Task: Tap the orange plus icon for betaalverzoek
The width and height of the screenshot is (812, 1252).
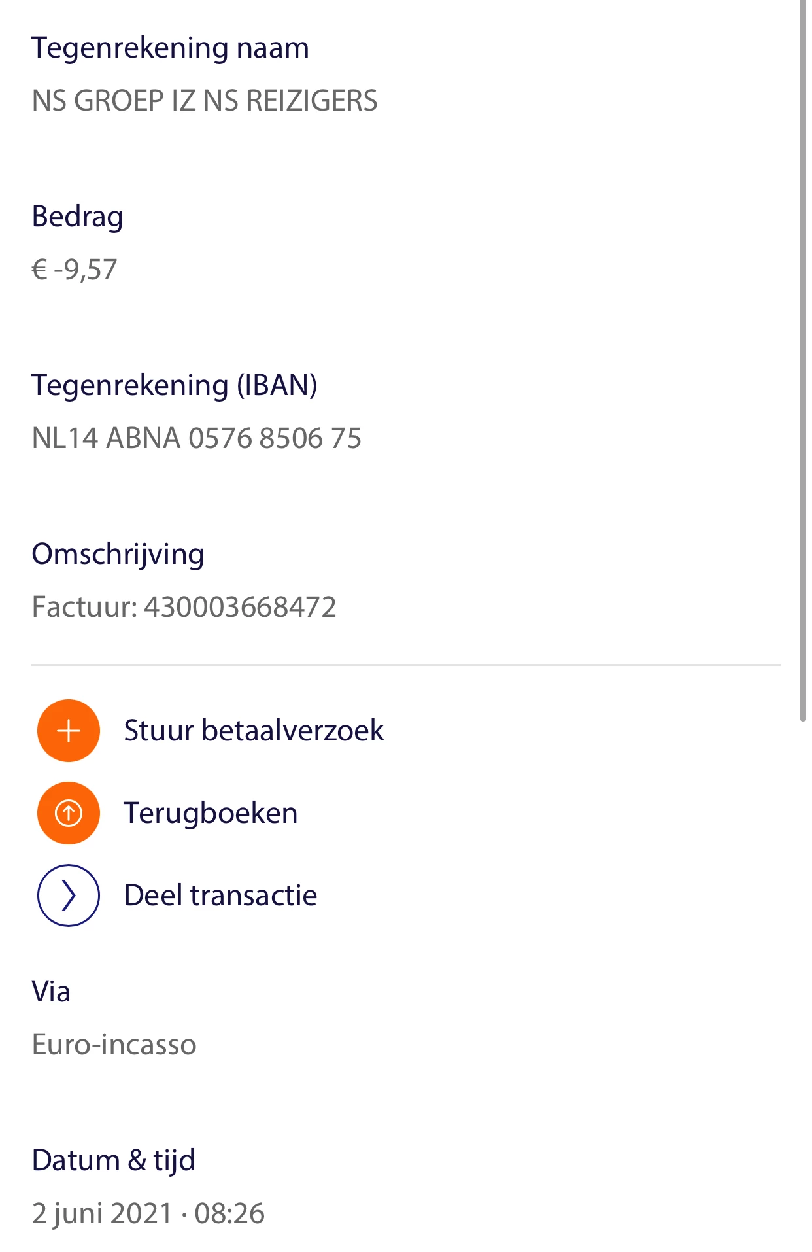Action: [69, 731]
